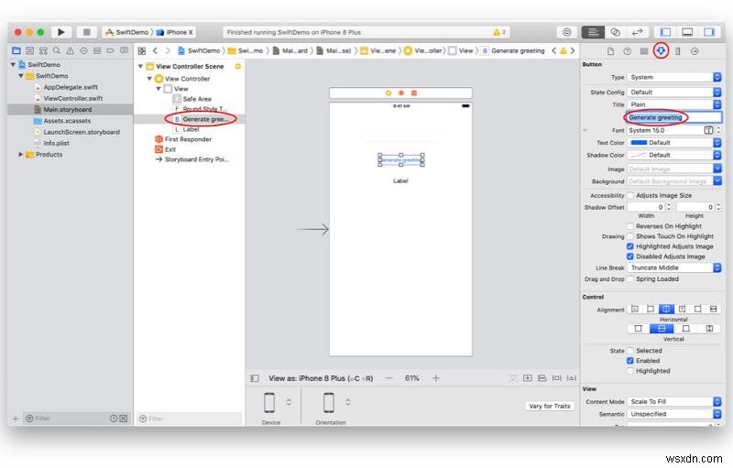Screen dimensions: 733x468
Task: Open the Text Color swatch
Action: click(639, 143)
